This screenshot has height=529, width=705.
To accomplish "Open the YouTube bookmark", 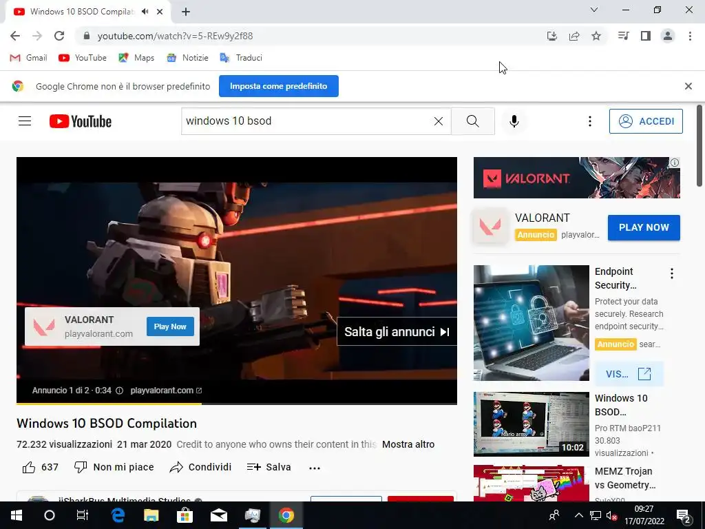I will 83,58.
